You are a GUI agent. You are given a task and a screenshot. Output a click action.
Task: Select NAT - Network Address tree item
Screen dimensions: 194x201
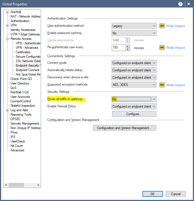click(x=25, y=16)
